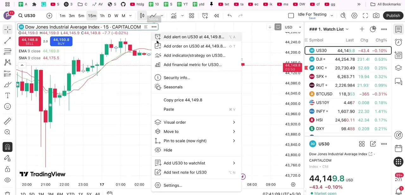Switch to 1m timeframe

tap(62, 16)
